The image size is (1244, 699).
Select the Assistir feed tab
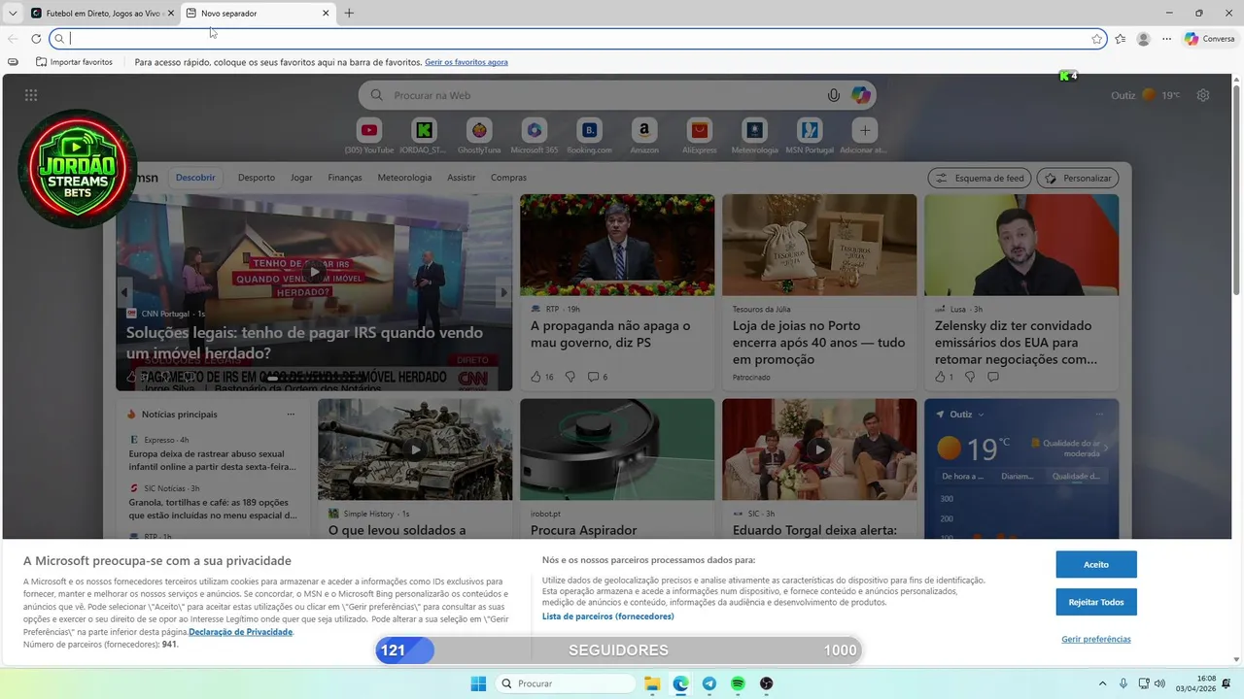coord(462,178)
